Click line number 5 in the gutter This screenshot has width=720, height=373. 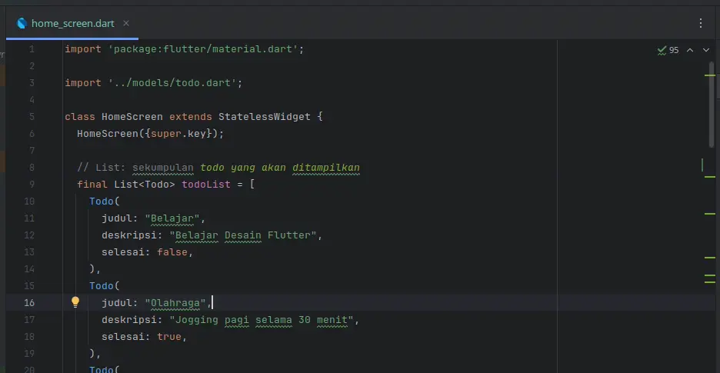pos(32,117)
